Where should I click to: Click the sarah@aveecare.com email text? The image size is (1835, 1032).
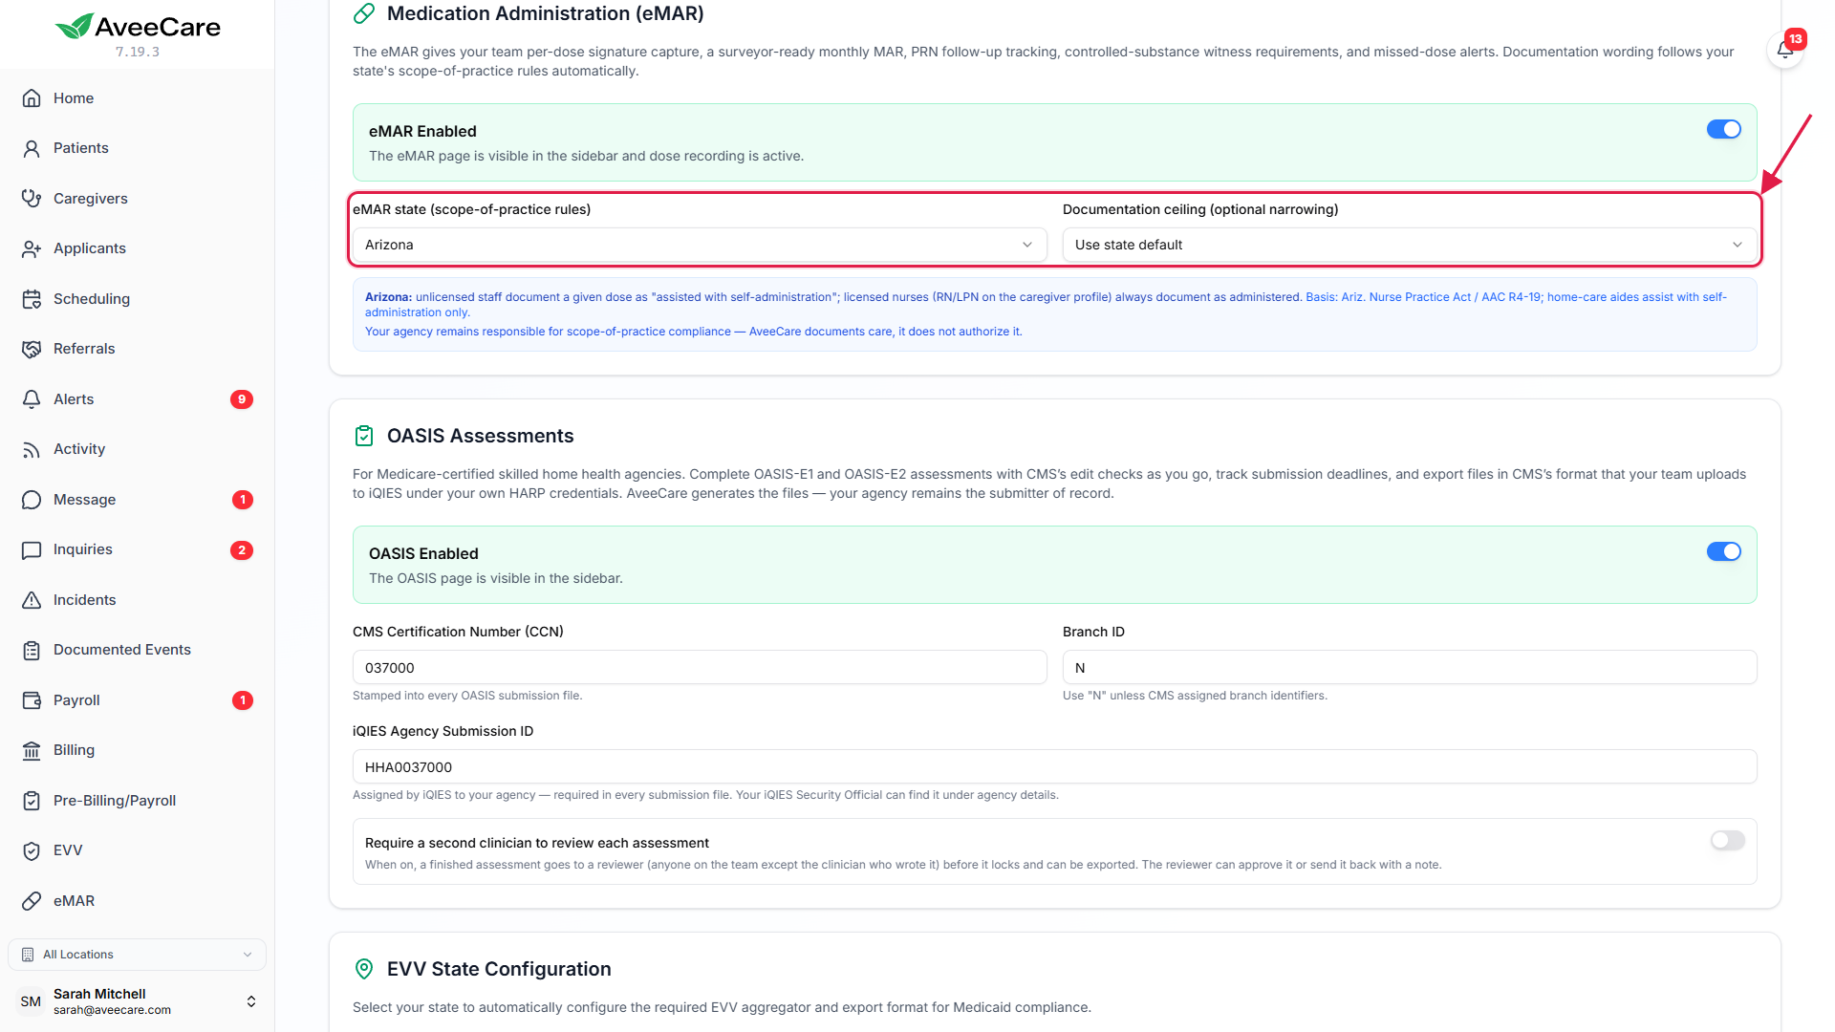click(112, 1010)
